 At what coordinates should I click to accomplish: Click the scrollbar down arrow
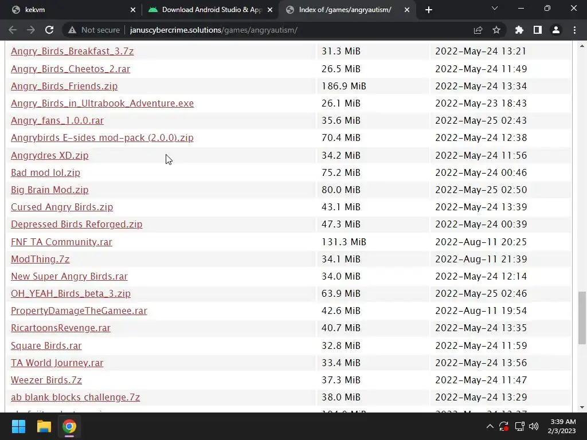(582, 407)
